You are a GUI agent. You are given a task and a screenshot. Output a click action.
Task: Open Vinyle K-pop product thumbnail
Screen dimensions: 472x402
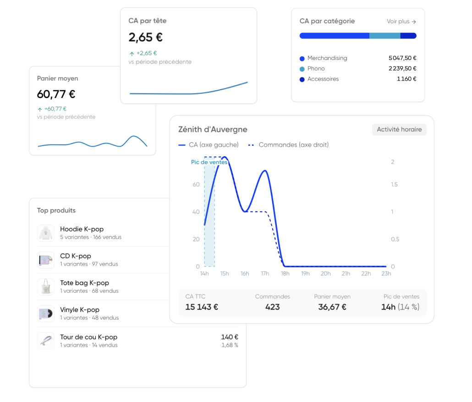tap(46, 314)
